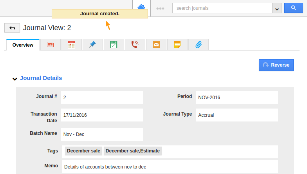Open the calendar tab icon

point(71,45)
